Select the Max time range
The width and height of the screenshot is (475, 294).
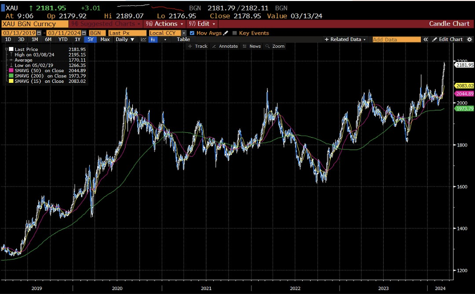coord(105,39)
